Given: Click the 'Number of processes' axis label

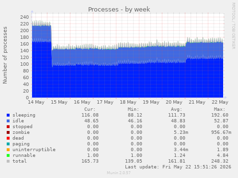Looking at the screenshot, I should tap(5, 55).
